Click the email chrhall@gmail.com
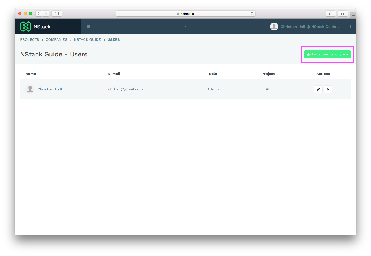 (126, 89)
